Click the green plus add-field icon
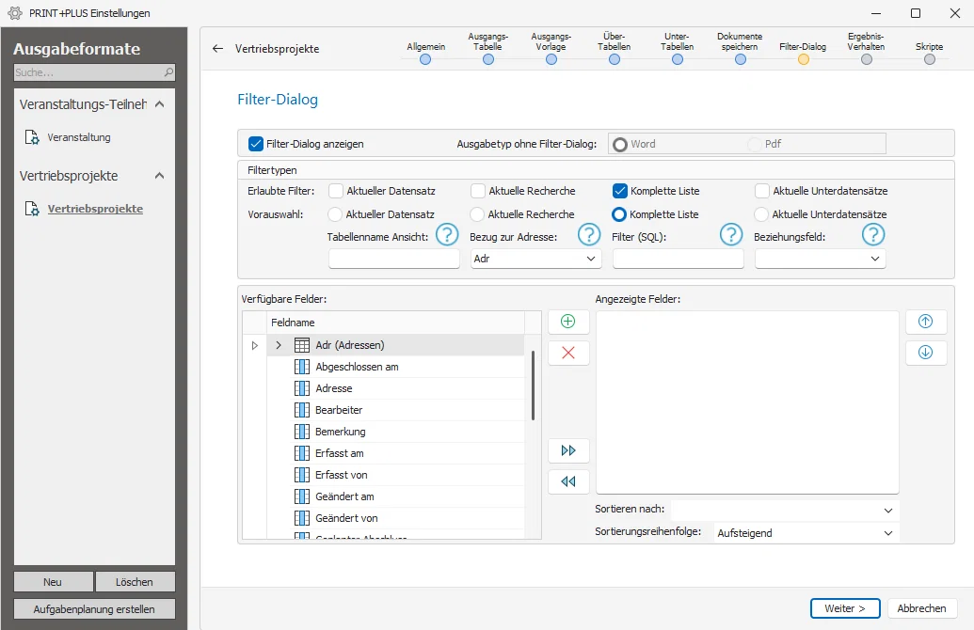Image resolution: width=974 pixels, height=630 pixels. 567,322
